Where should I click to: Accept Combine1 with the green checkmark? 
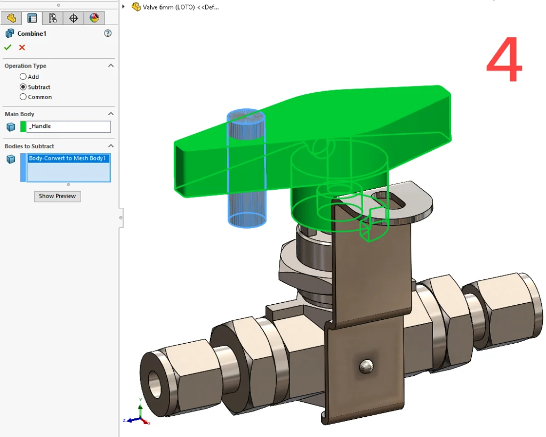7,47
